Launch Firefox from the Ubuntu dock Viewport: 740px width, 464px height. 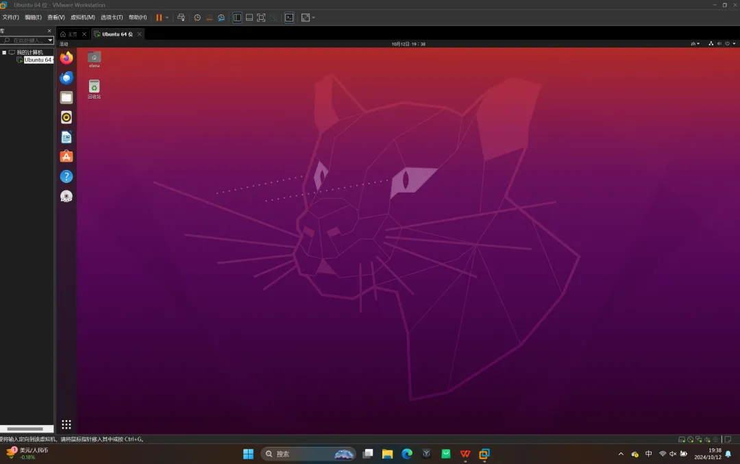point(66,58)
